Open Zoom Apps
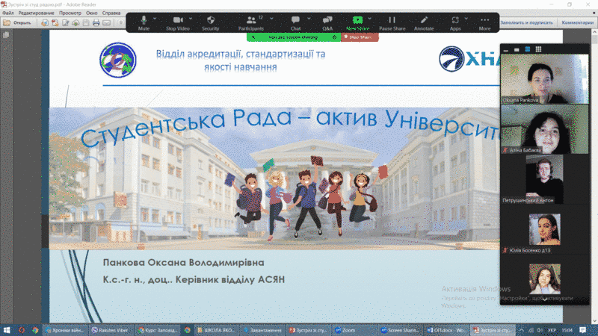Viewport: 598px width, 336px height. pyautogui.click(x=455, y=23)
